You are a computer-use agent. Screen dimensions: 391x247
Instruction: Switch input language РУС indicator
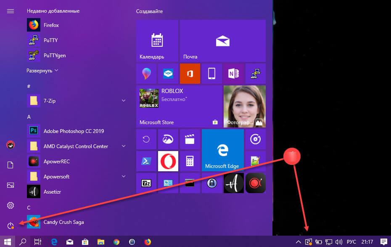351,242
